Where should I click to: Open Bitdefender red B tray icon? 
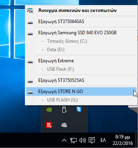[49, 125]
